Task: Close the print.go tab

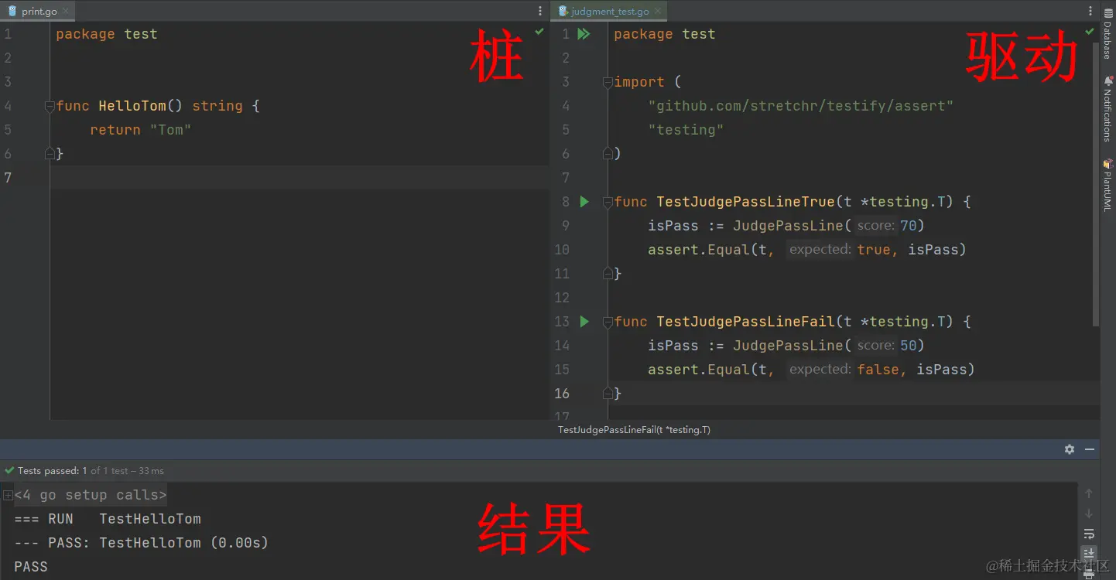Action: pyautogui.click(x=66, y=12)
